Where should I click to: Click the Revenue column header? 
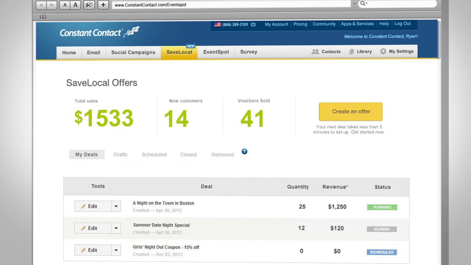335,187
